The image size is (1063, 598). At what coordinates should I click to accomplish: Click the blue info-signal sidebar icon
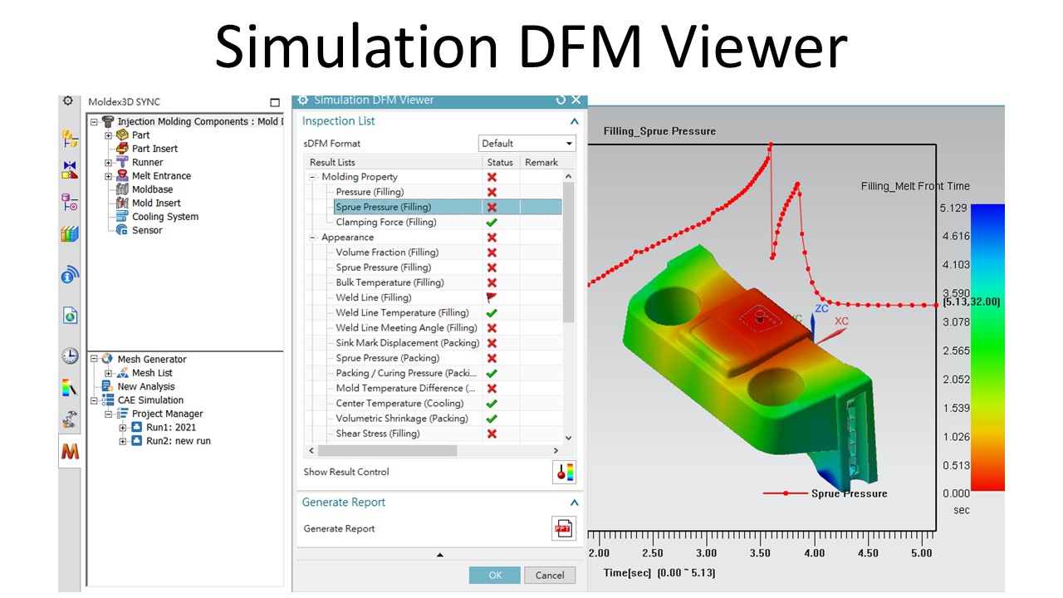[70, 275]
